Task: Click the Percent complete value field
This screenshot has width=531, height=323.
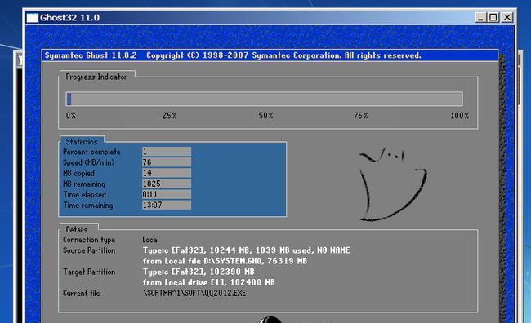Action: [x=167, y=152]
